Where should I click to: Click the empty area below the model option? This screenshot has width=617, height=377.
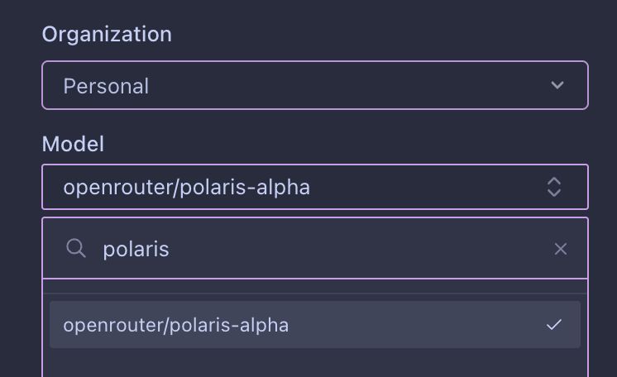click(314, 364)
